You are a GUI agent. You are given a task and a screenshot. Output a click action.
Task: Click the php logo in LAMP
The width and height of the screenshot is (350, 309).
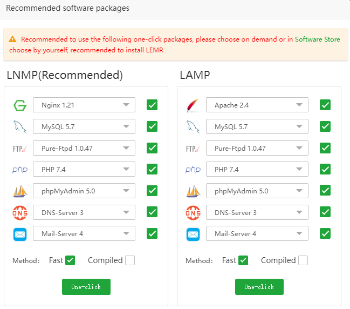(x=193, y=170)
